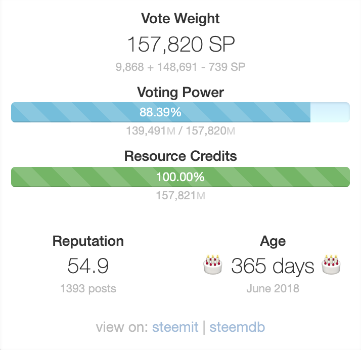Click the 365 days account age
This screenshot has height=350, width=361.
pyautogui.click(x=273, y=266)
